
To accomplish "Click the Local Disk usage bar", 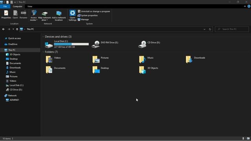I will 71,44.
